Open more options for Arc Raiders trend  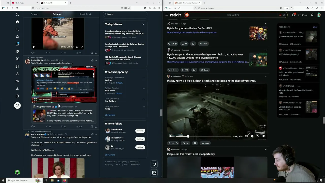(x=144, y=99)
